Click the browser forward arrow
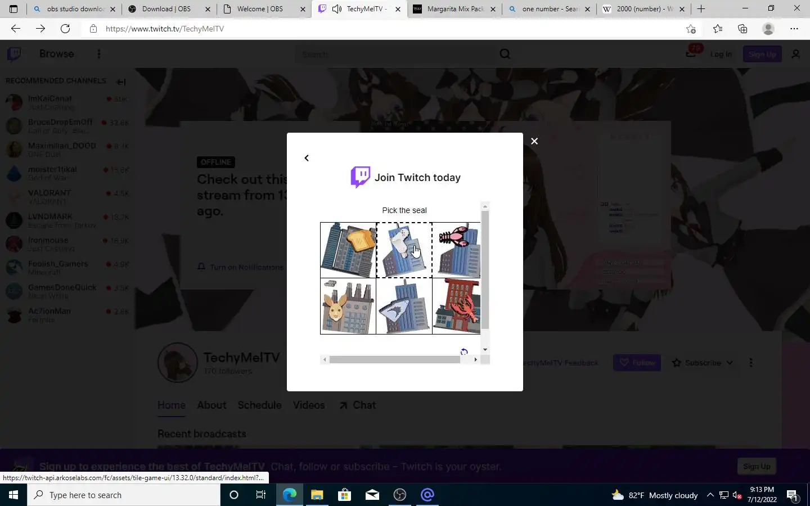This screenshot has width=810, height=506. point(40,29)
